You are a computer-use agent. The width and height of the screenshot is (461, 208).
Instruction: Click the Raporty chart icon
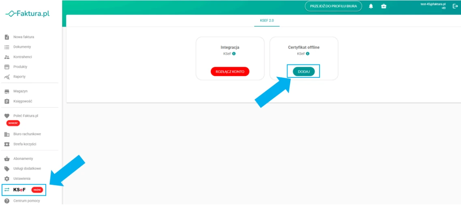pos(7,77)
